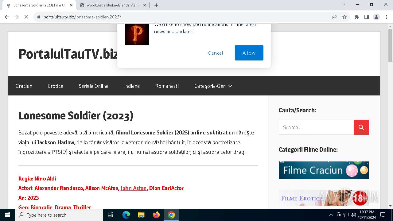The image size is (393, 221).
Task: Launch Microsoft Edge from taskbar
Action: click(x=126, y=215)
